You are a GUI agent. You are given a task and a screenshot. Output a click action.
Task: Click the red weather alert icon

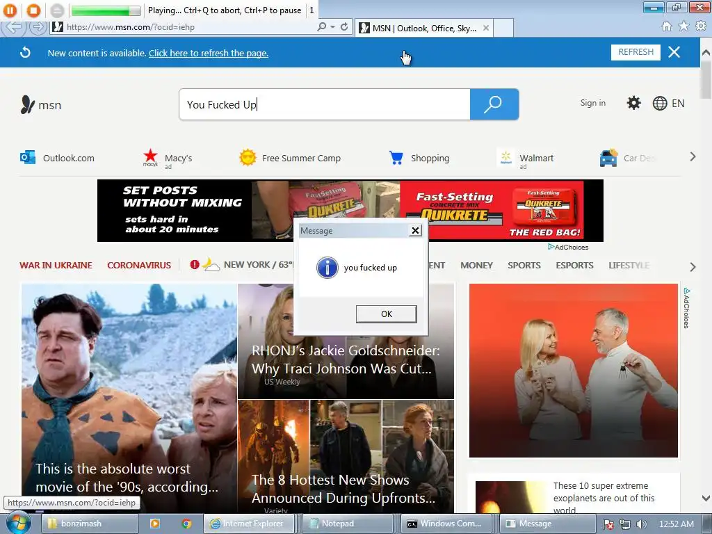[195, 264]
